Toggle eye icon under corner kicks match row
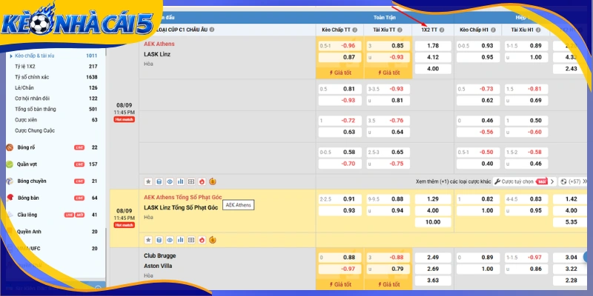This screenshot has width=593, height=296. pos(170,240)
